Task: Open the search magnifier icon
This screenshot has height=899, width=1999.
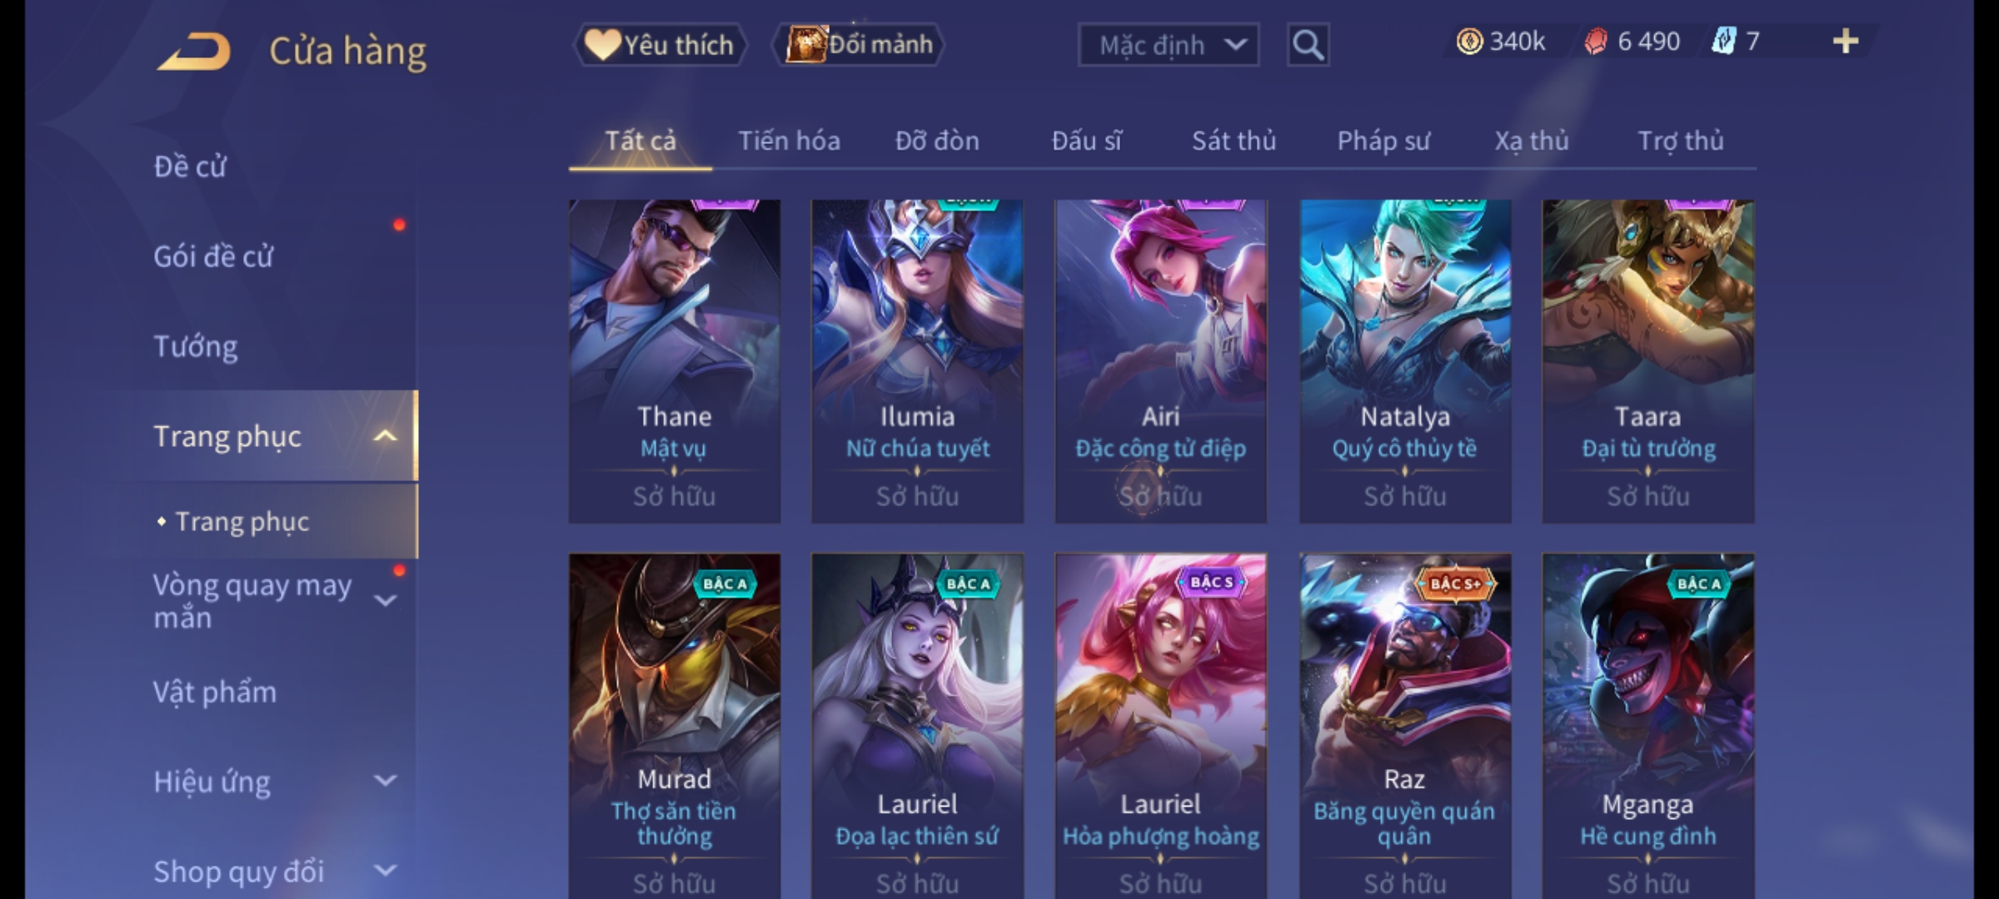Action: coord(1308,45)
